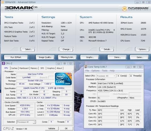Switch to the SPD tab in CPU-Z
Screen dimensions: 151x131
[x=42, y=68]
